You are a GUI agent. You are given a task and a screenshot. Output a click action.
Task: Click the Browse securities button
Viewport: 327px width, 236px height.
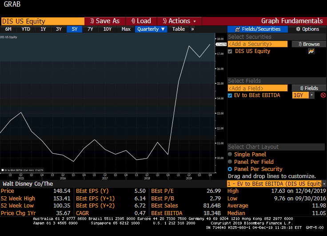[x=309, y=44]
